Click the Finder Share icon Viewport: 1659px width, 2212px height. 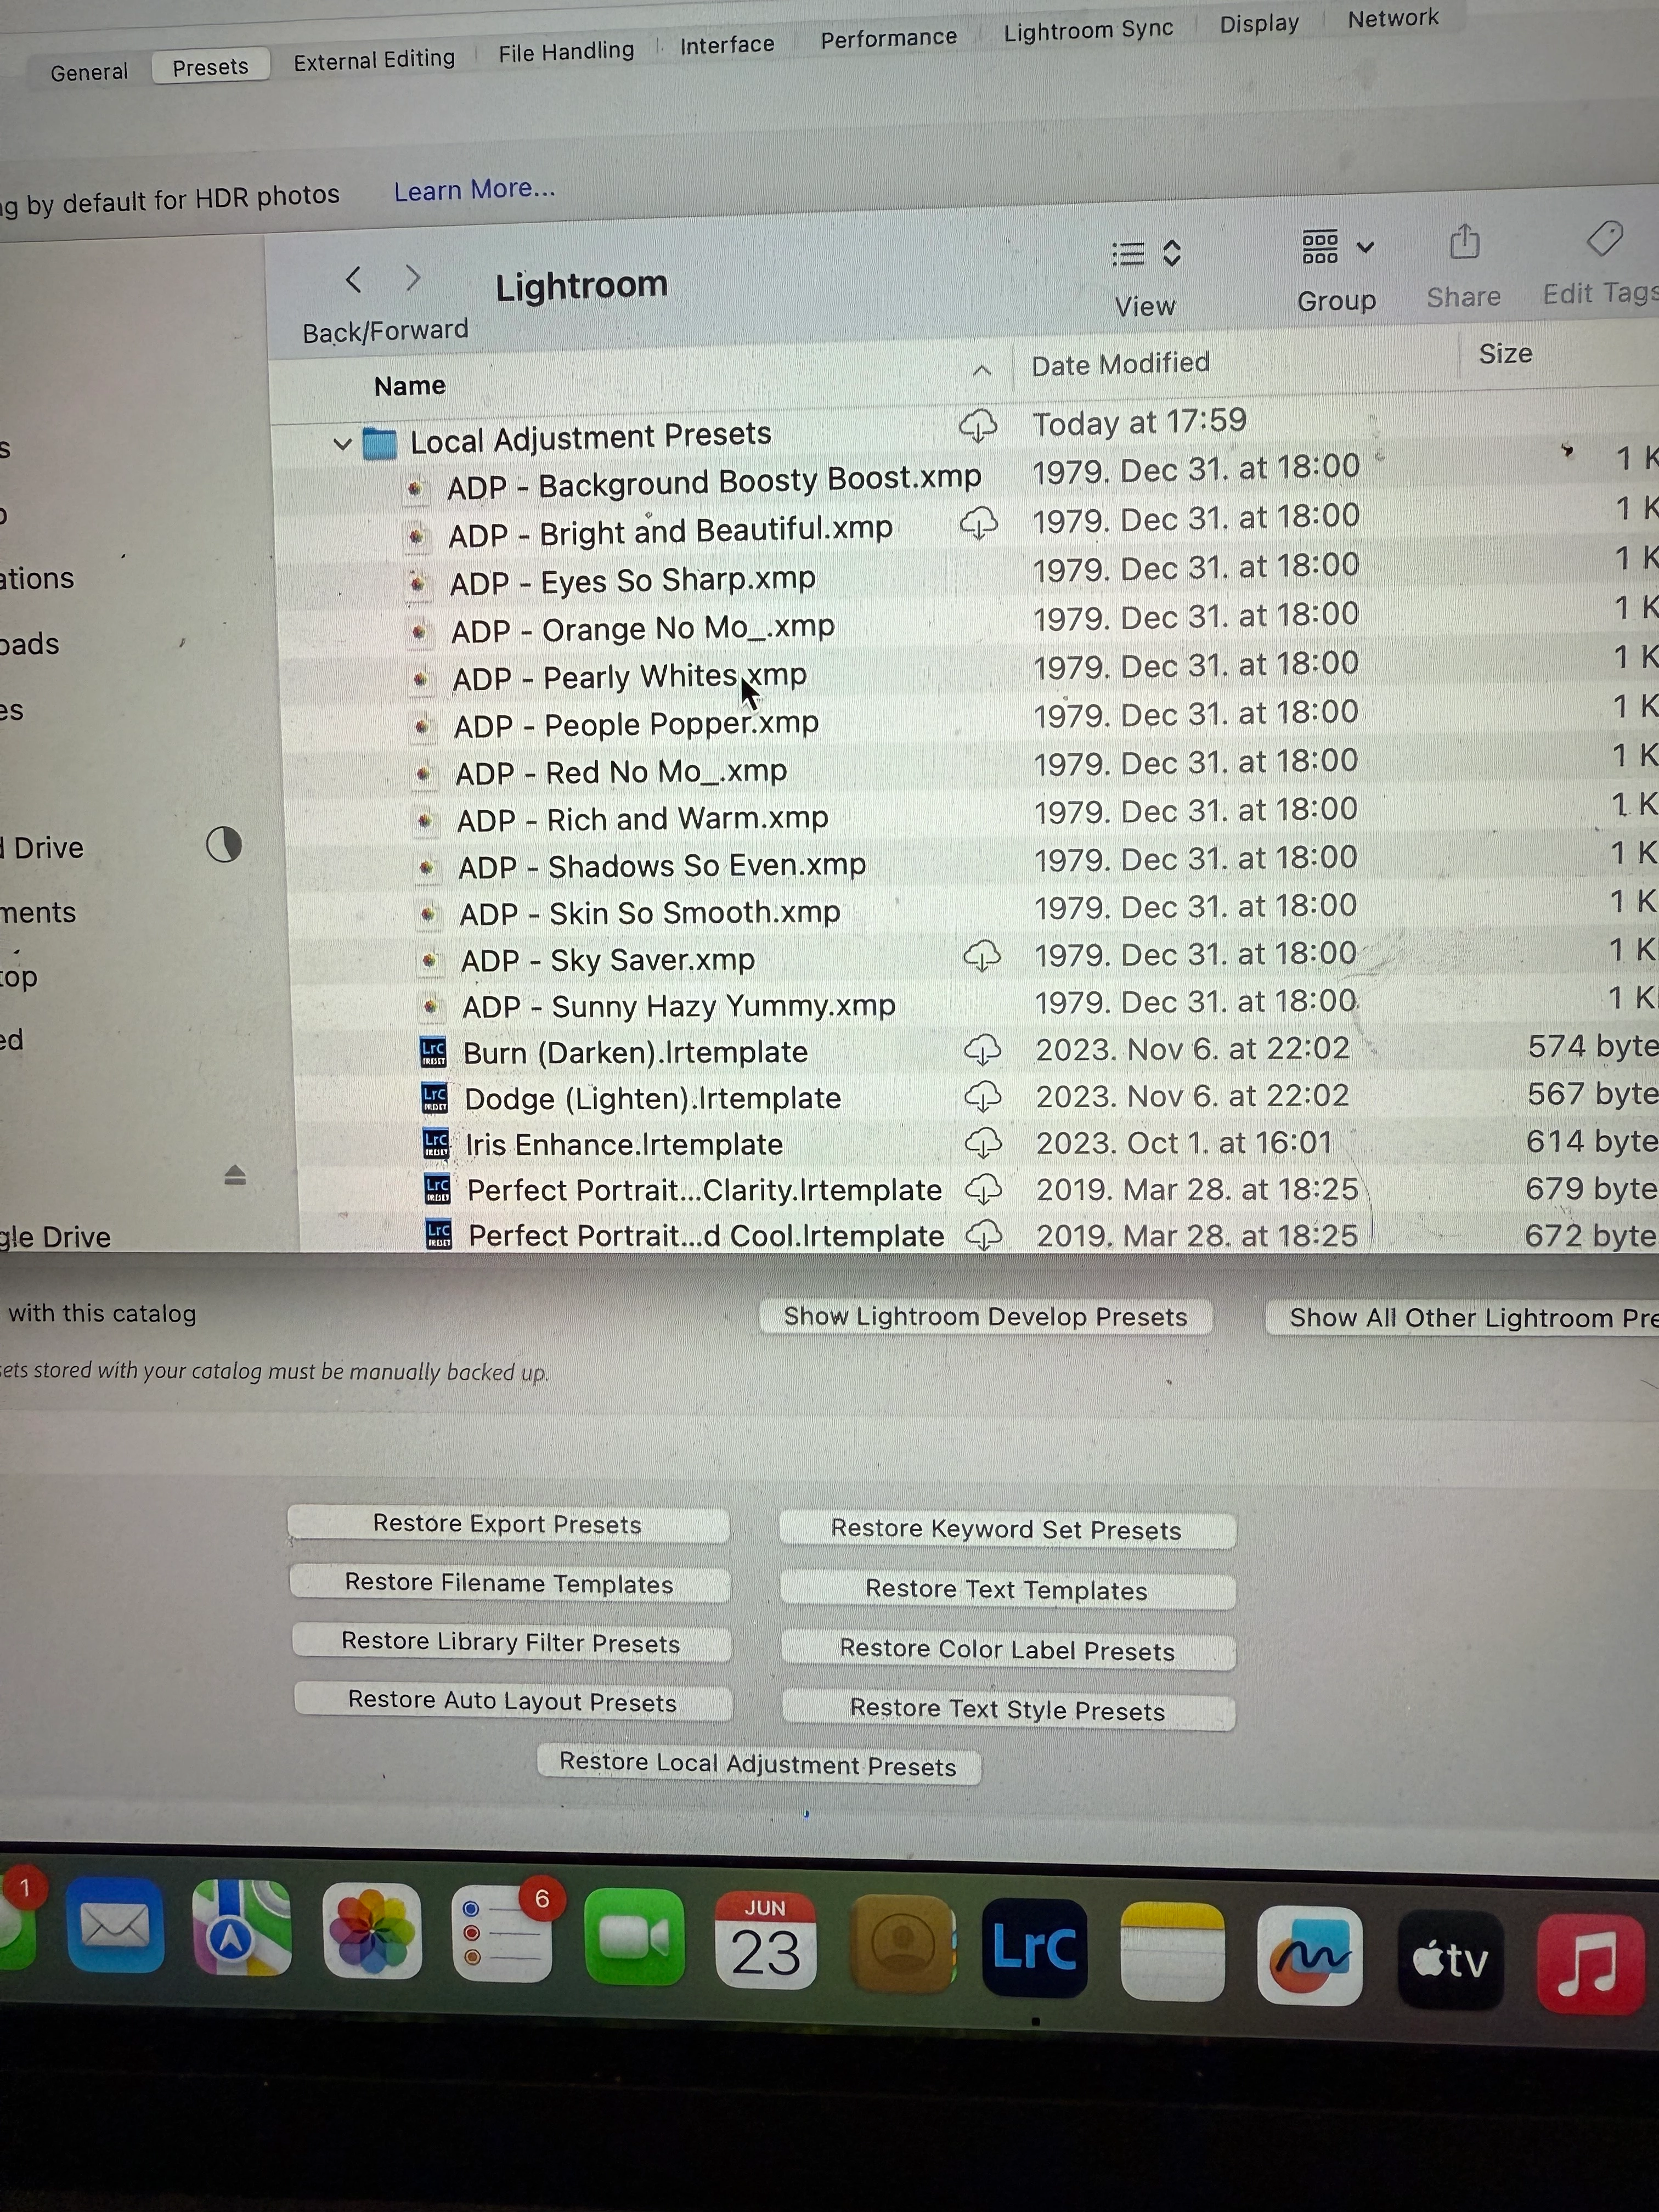(x=1464, y=242)
